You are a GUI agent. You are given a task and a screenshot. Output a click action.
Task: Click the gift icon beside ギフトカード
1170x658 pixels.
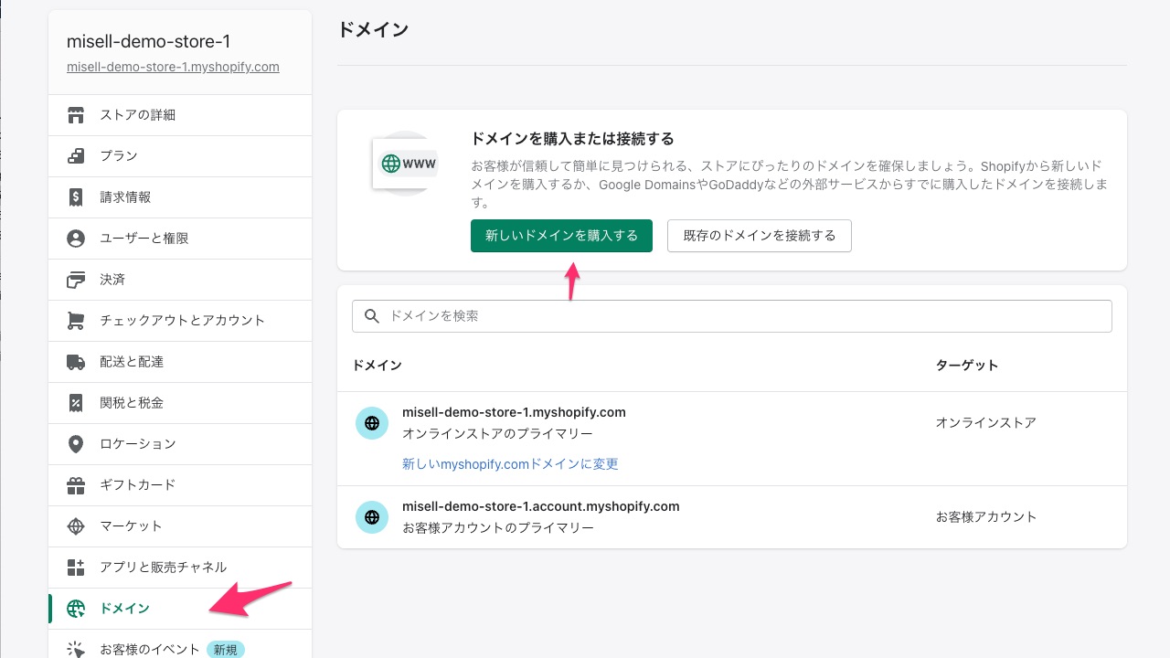[76, 485]
